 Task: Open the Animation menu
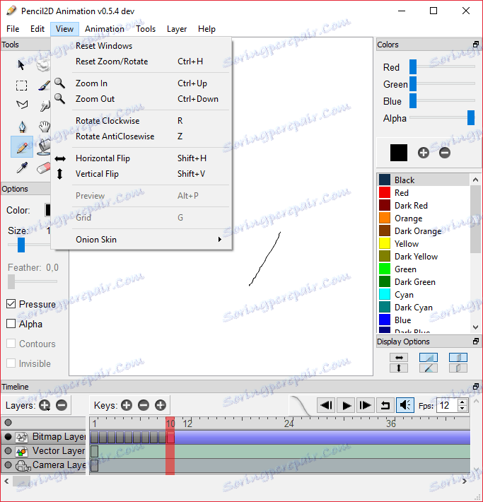pos(105,29)
